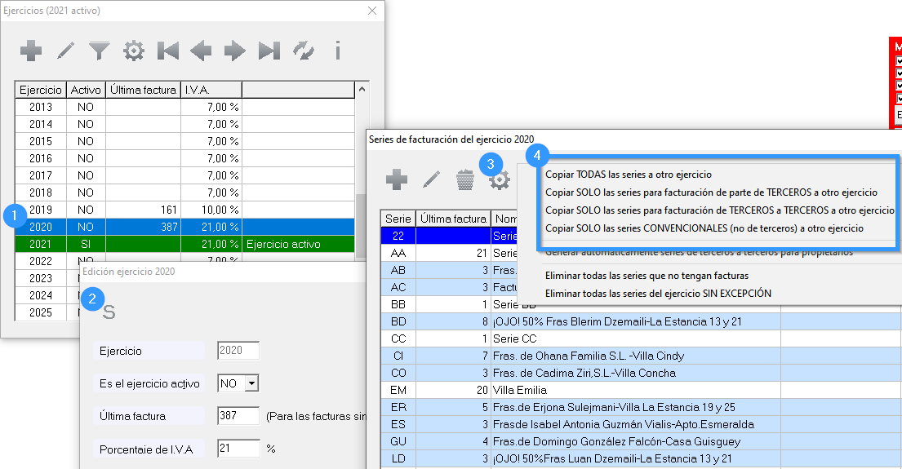Image resolution: width=902 pixels, height=469 pixels.
Task: Toggle the top checkbox in red panel
Action: pos(900,60)
